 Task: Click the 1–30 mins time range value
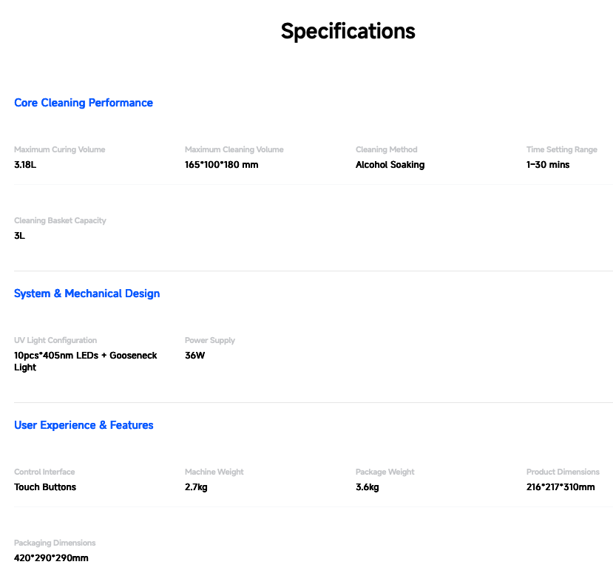(548, 165)
